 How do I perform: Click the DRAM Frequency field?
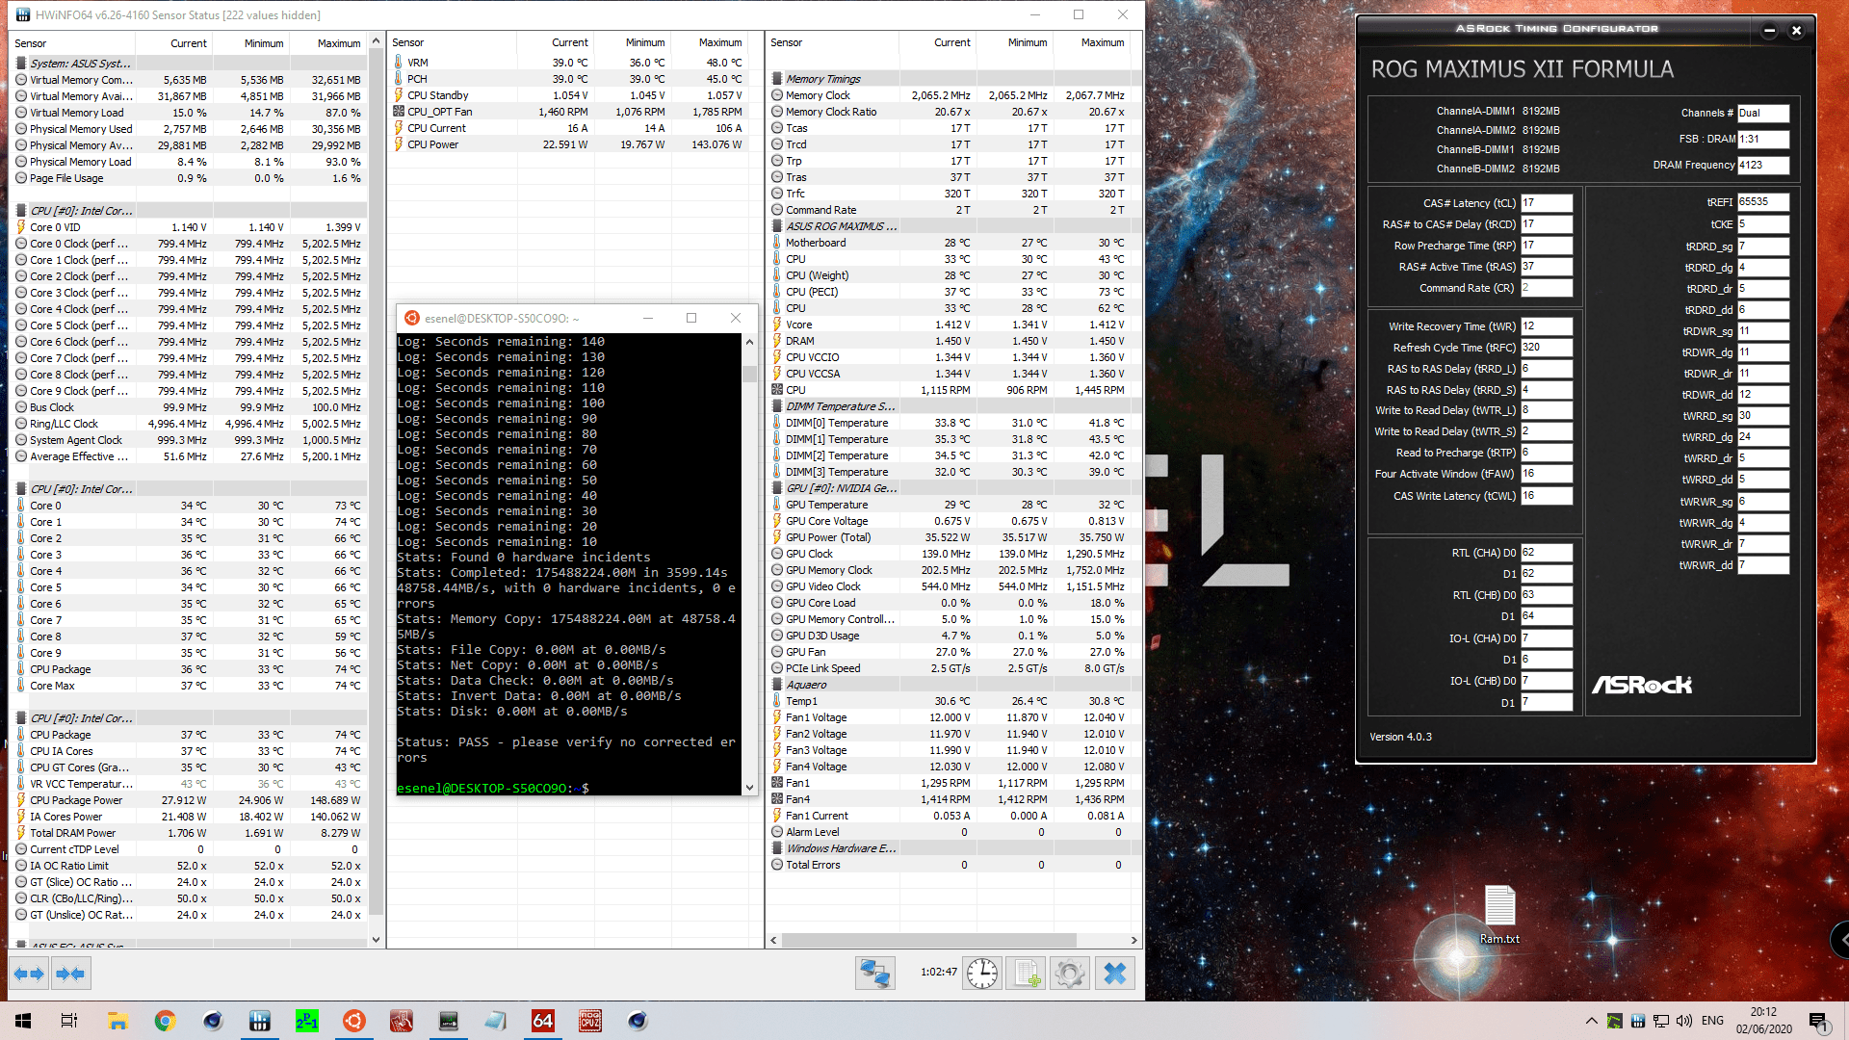pos(1762,165)
